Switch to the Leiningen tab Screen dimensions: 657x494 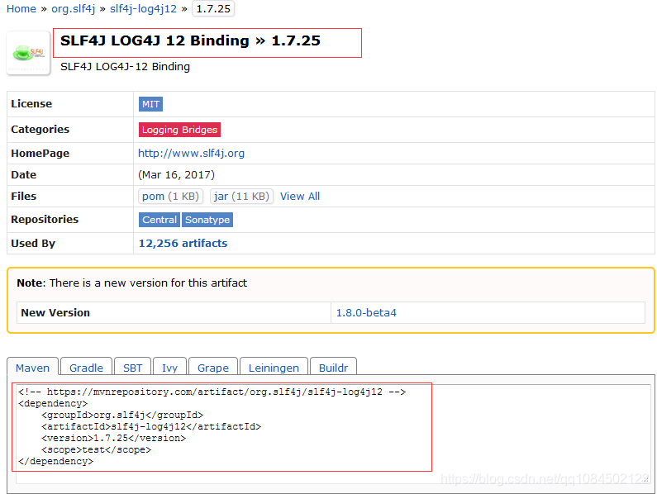(274, 368)
